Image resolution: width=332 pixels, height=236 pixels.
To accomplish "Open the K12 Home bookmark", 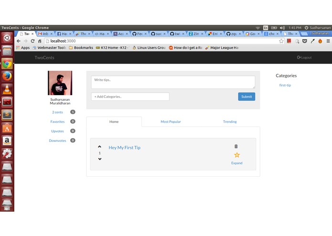I will click(113, 48).
